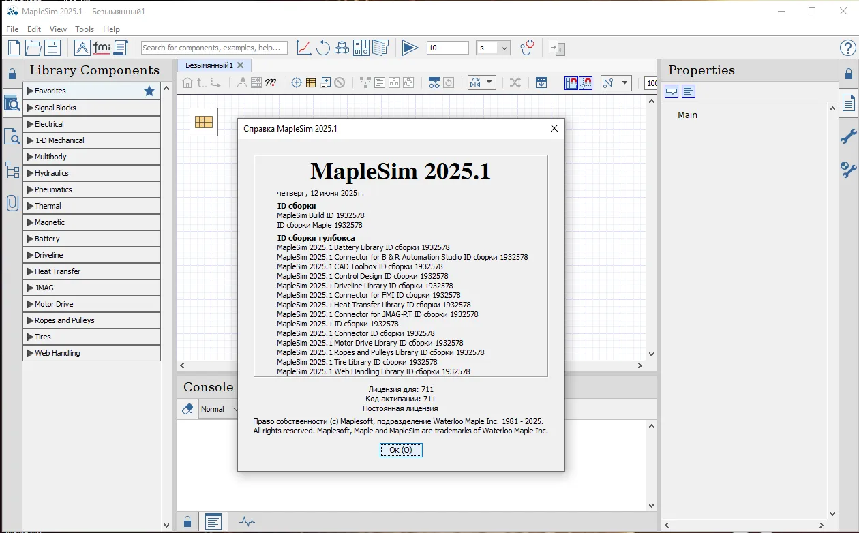Click the plot results graph icon

tap(303, 48)
